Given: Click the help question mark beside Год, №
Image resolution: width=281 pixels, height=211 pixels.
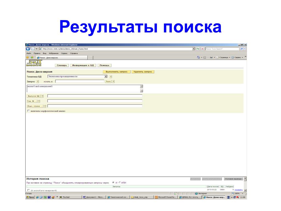Looking at the screenshot, I should pos(39,101).
